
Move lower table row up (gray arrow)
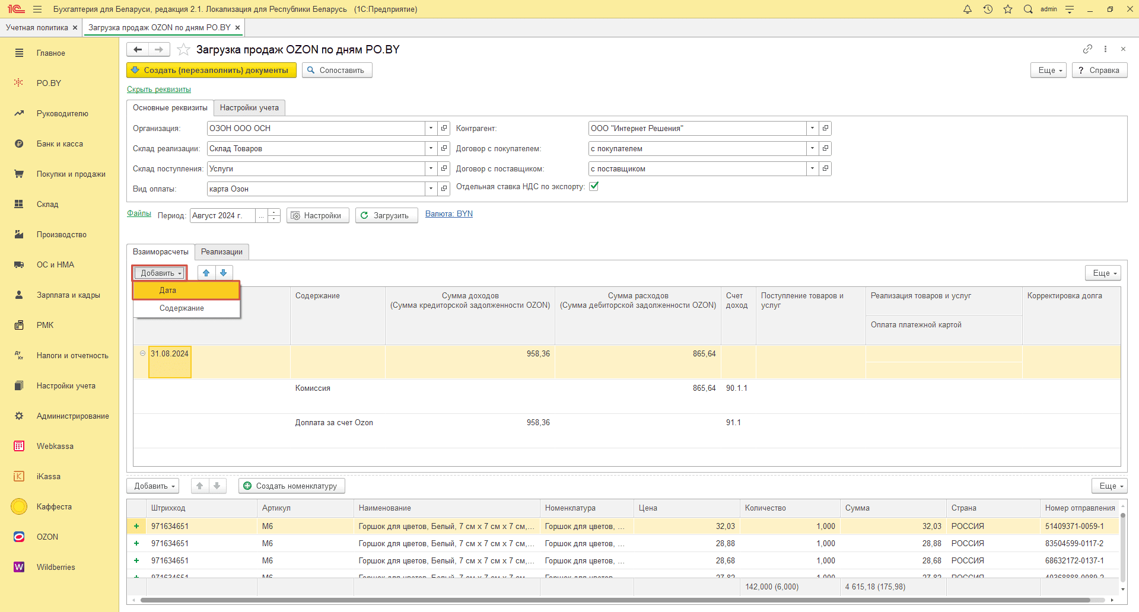tap(200, 486)
